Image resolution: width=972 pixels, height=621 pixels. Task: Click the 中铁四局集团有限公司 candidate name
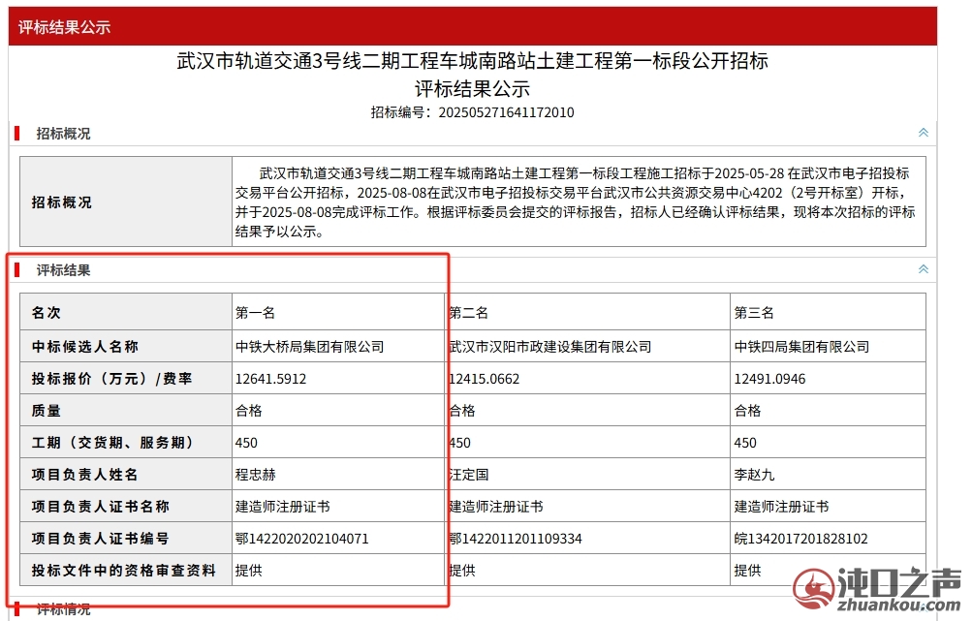801,346
